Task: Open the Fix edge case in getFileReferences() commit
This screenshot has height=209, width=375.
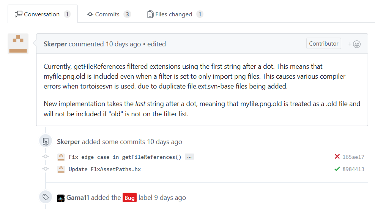Action: tap(125, 157)
